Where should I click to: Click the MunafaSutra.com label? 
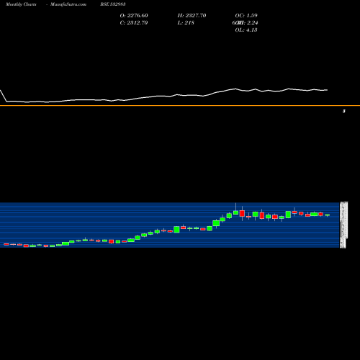click(68, 4)
